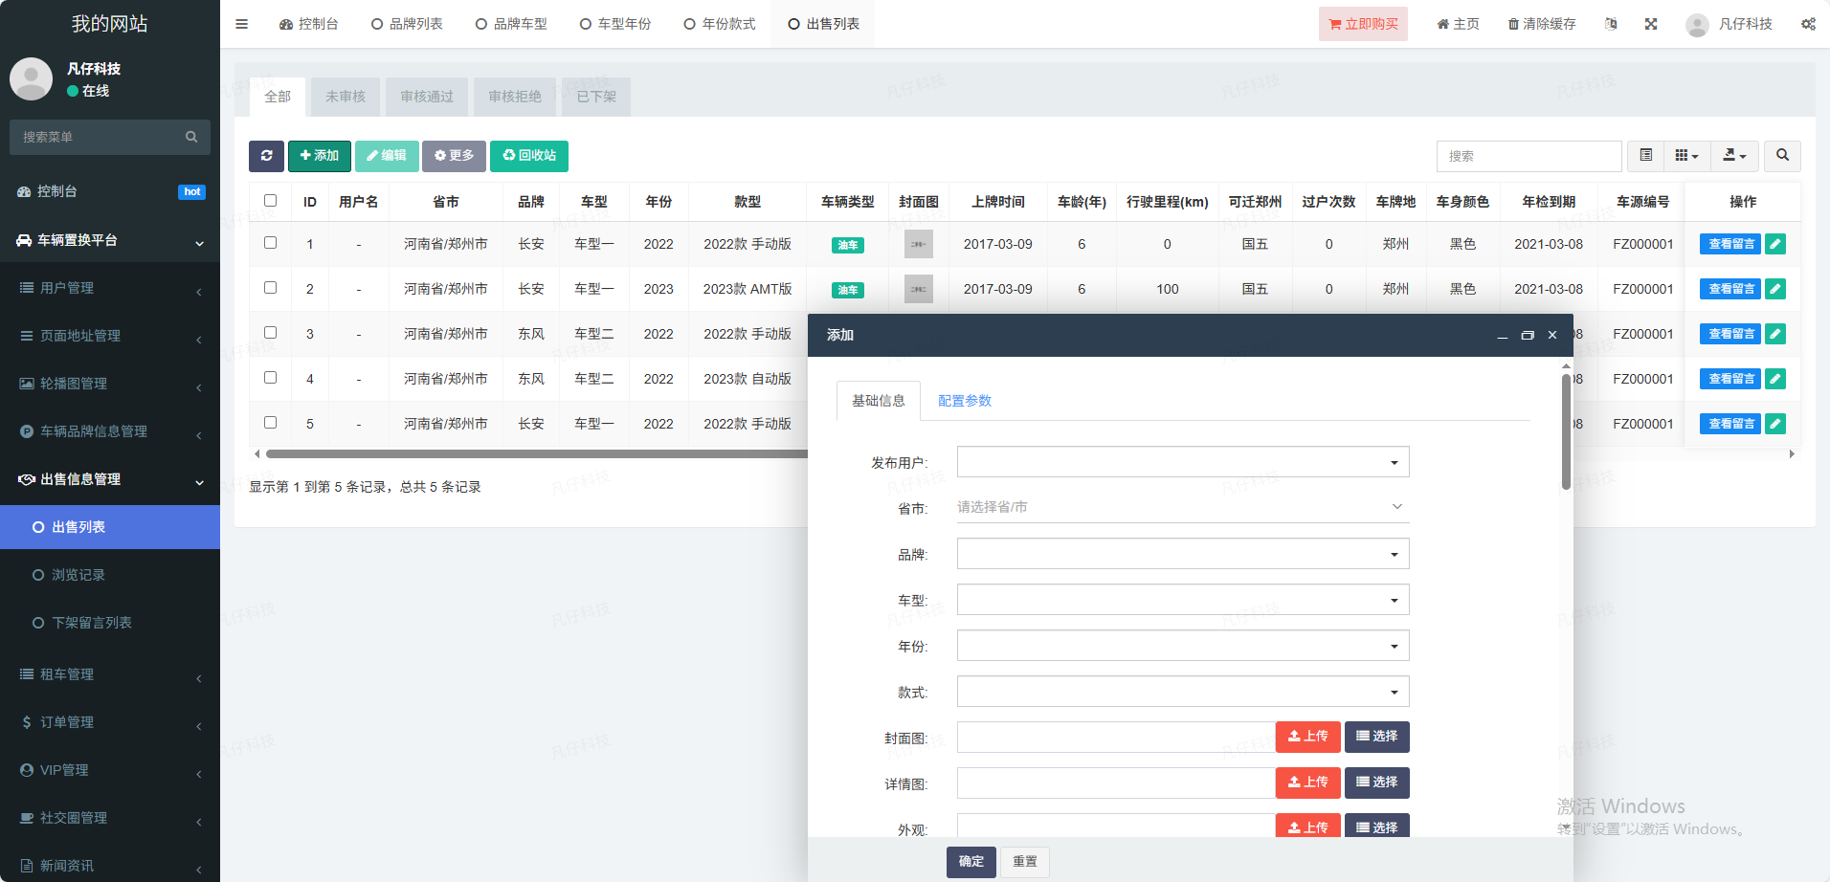Click the fullscreen icon in top bar

tap(1651, 24)
